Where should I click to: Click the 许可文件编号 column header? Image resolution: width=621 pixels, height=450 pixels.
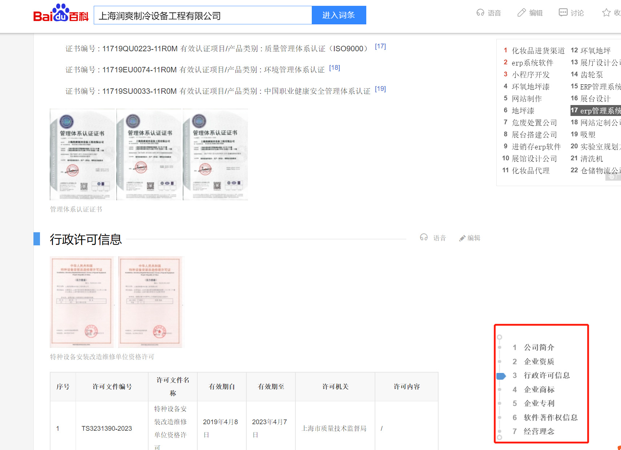point(112,387)
